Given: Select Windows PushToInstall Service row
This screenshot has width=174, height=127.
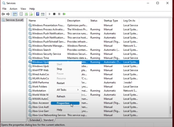Looking at the screenshot, I should click(83, 42).
